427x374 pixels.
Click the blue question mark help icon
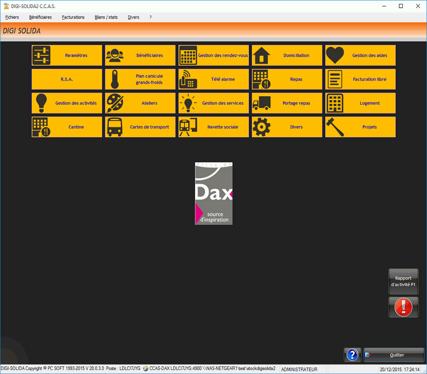352,355
